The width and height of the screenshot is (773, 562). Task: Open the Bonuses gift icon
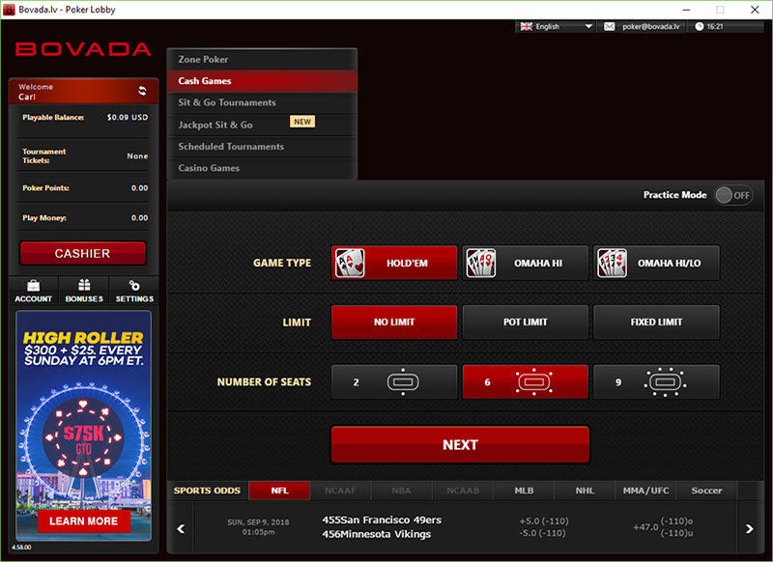84,285
